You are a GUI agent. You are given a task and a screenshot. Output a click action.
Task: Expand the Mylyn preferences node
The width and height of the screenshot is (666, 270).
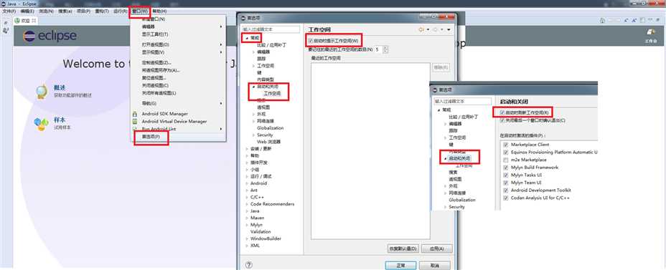tap(247, 225)
